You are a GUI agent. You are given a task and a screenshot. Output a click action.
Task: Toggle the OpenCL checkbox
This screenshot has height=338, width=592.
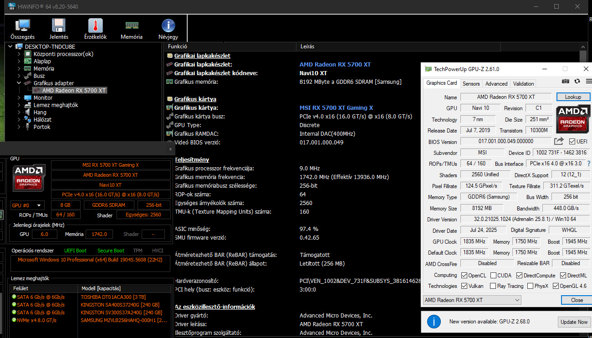(x=464, y=275)
